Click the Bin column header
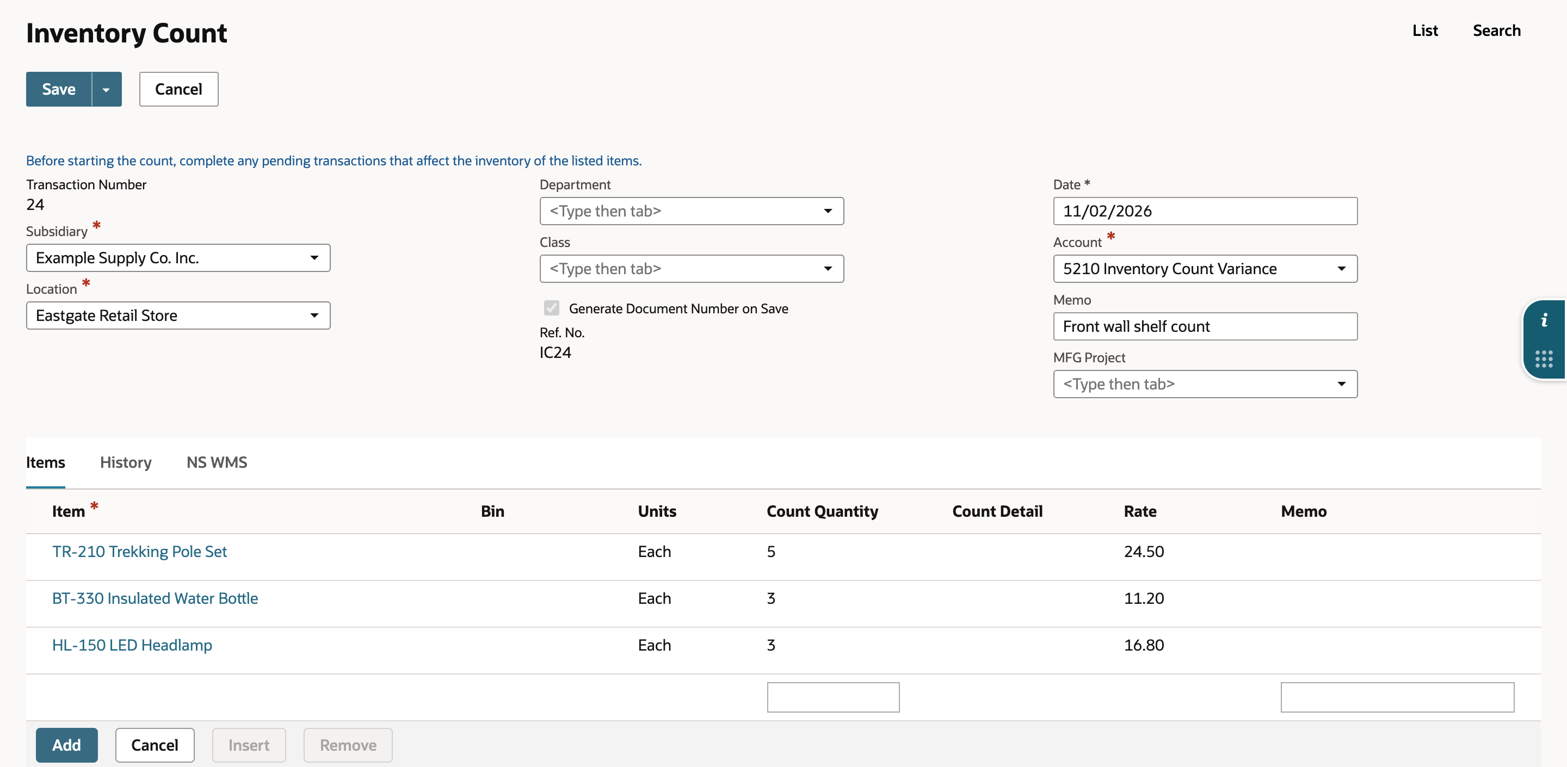 (492, 511)
